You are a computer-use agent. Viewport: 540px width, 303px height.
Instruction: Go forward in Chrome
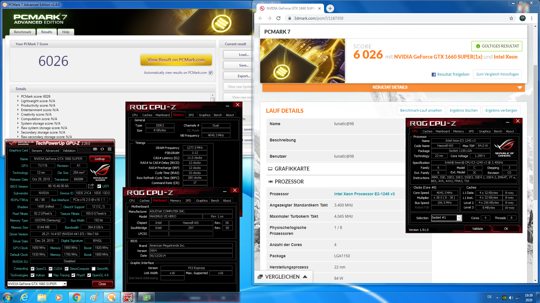pos(269,18)
